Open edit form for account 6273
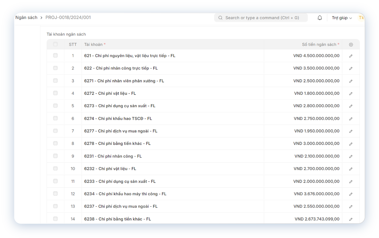Image resolution: width=379 pixels, height=238 pixels. coord(351,106)
